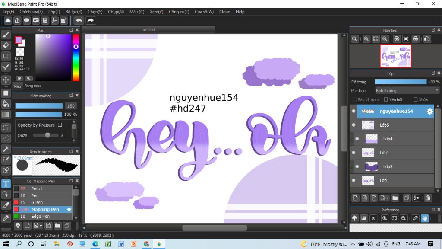Viewport: 442px width, 249px height.
Task: Open the Lớp(L) menu
Action: [54, 12]
